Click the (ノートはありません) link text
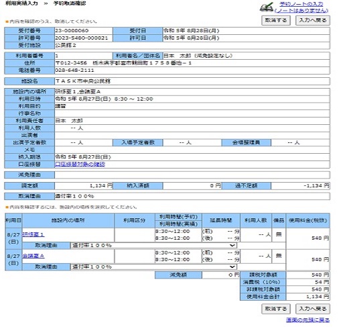The width and height of the screenshot is (343, 327). tap(301, 11)
